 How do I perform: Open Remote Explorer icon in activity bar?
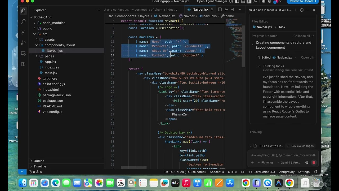point(23,53)
